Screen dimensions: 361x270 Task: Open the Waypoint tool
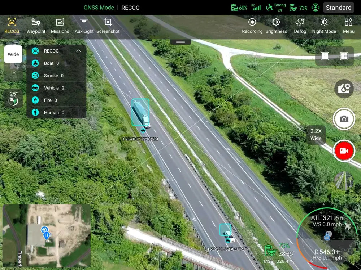coord(36,26)
